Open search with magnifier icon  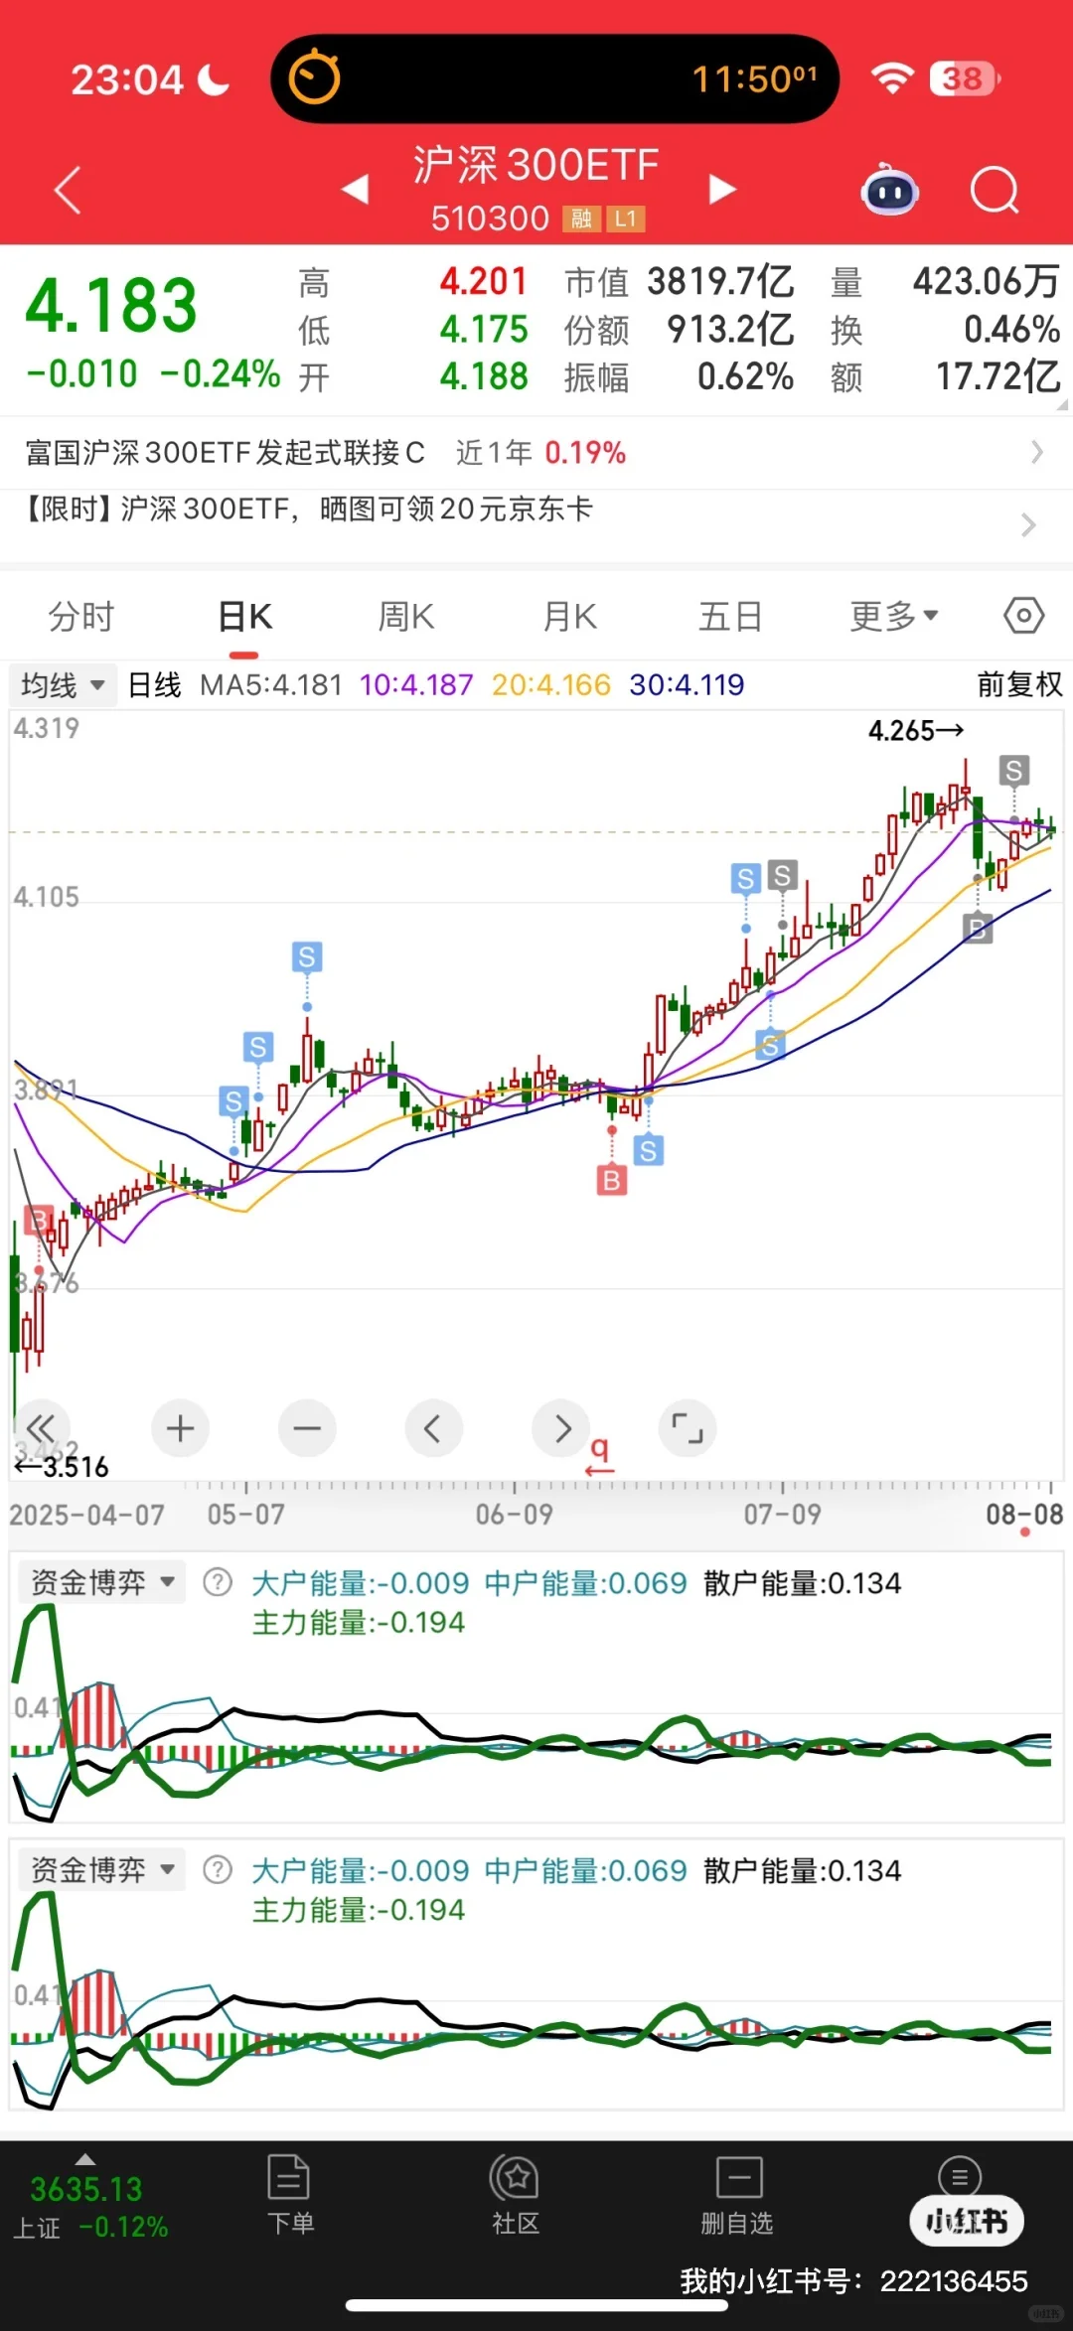click(x=995, y=190)
